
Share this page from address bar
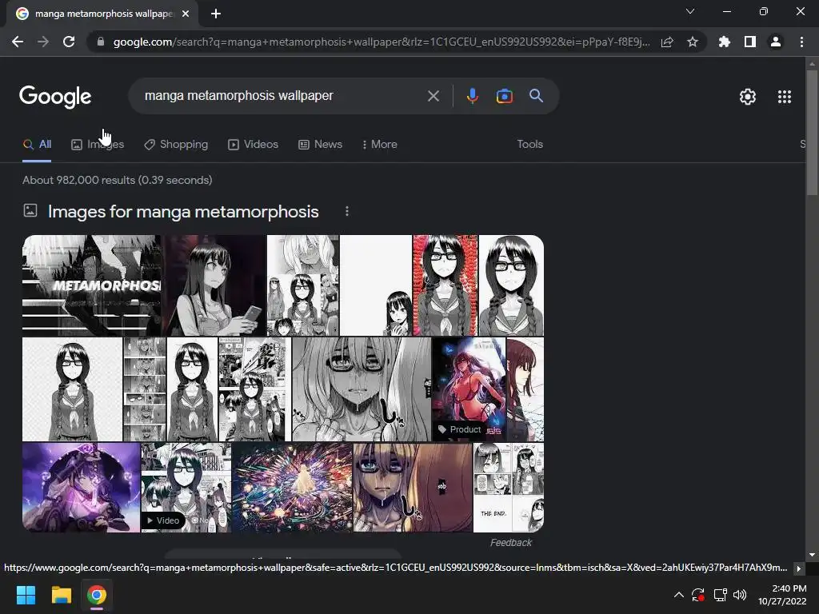[667, 42]
